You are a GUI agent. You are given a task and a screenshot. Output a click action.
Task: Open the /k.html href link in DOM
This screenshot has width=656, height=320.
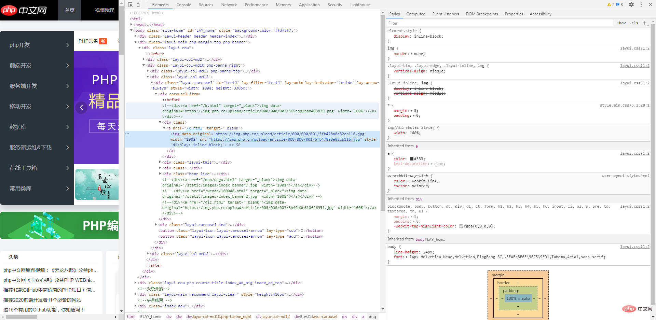click(194, 128)
